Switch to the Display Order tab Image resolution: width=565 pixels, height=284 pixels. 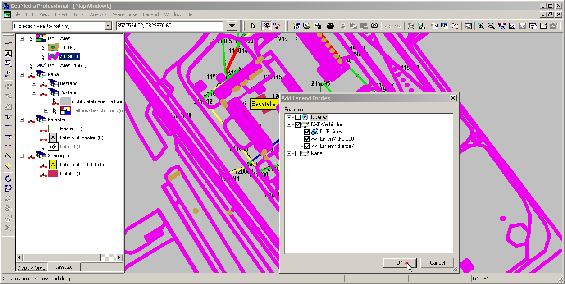[x=32, y=267]
